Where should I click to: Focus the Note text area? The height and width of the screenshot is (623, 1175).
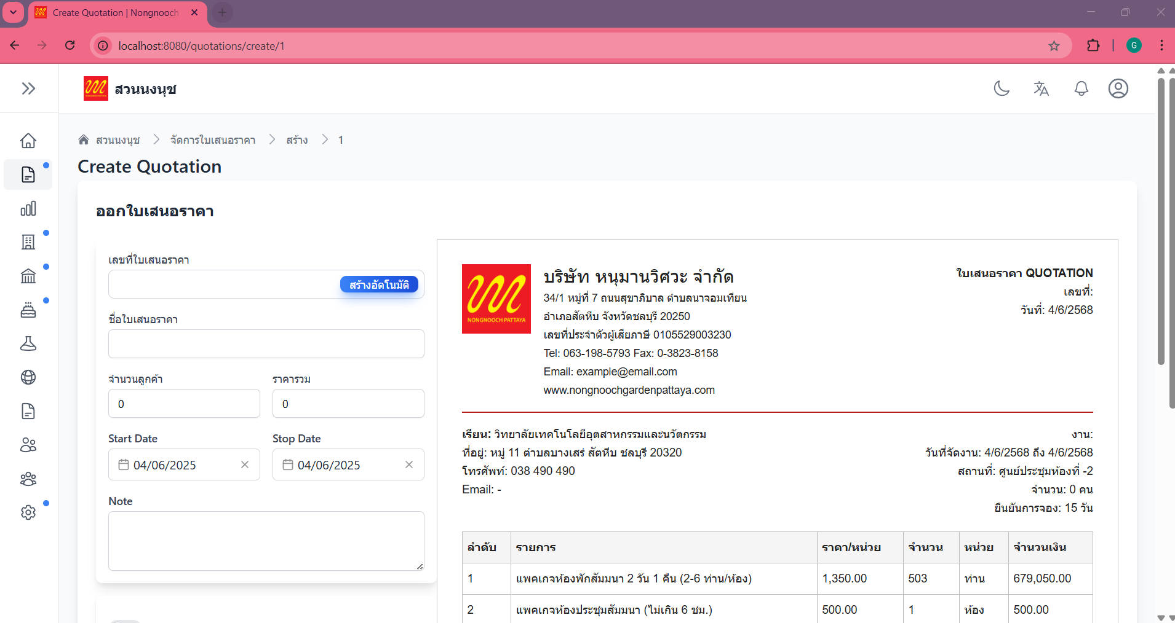[x=266, y=541]
